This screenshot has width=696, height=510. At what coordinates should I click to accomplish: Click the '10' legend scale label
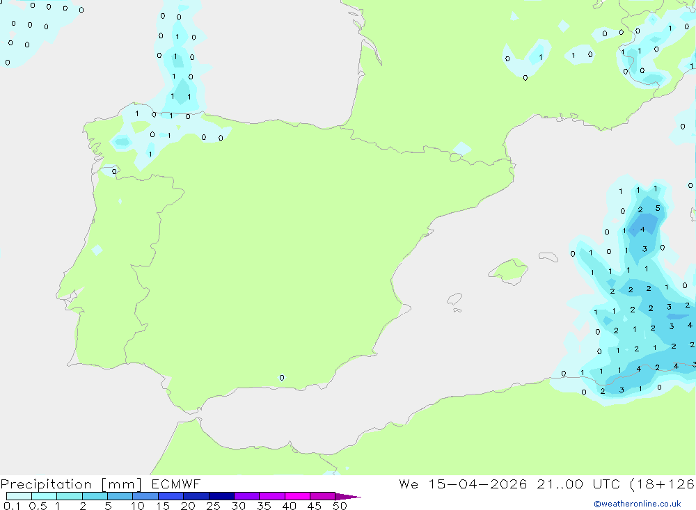(138, 506)
